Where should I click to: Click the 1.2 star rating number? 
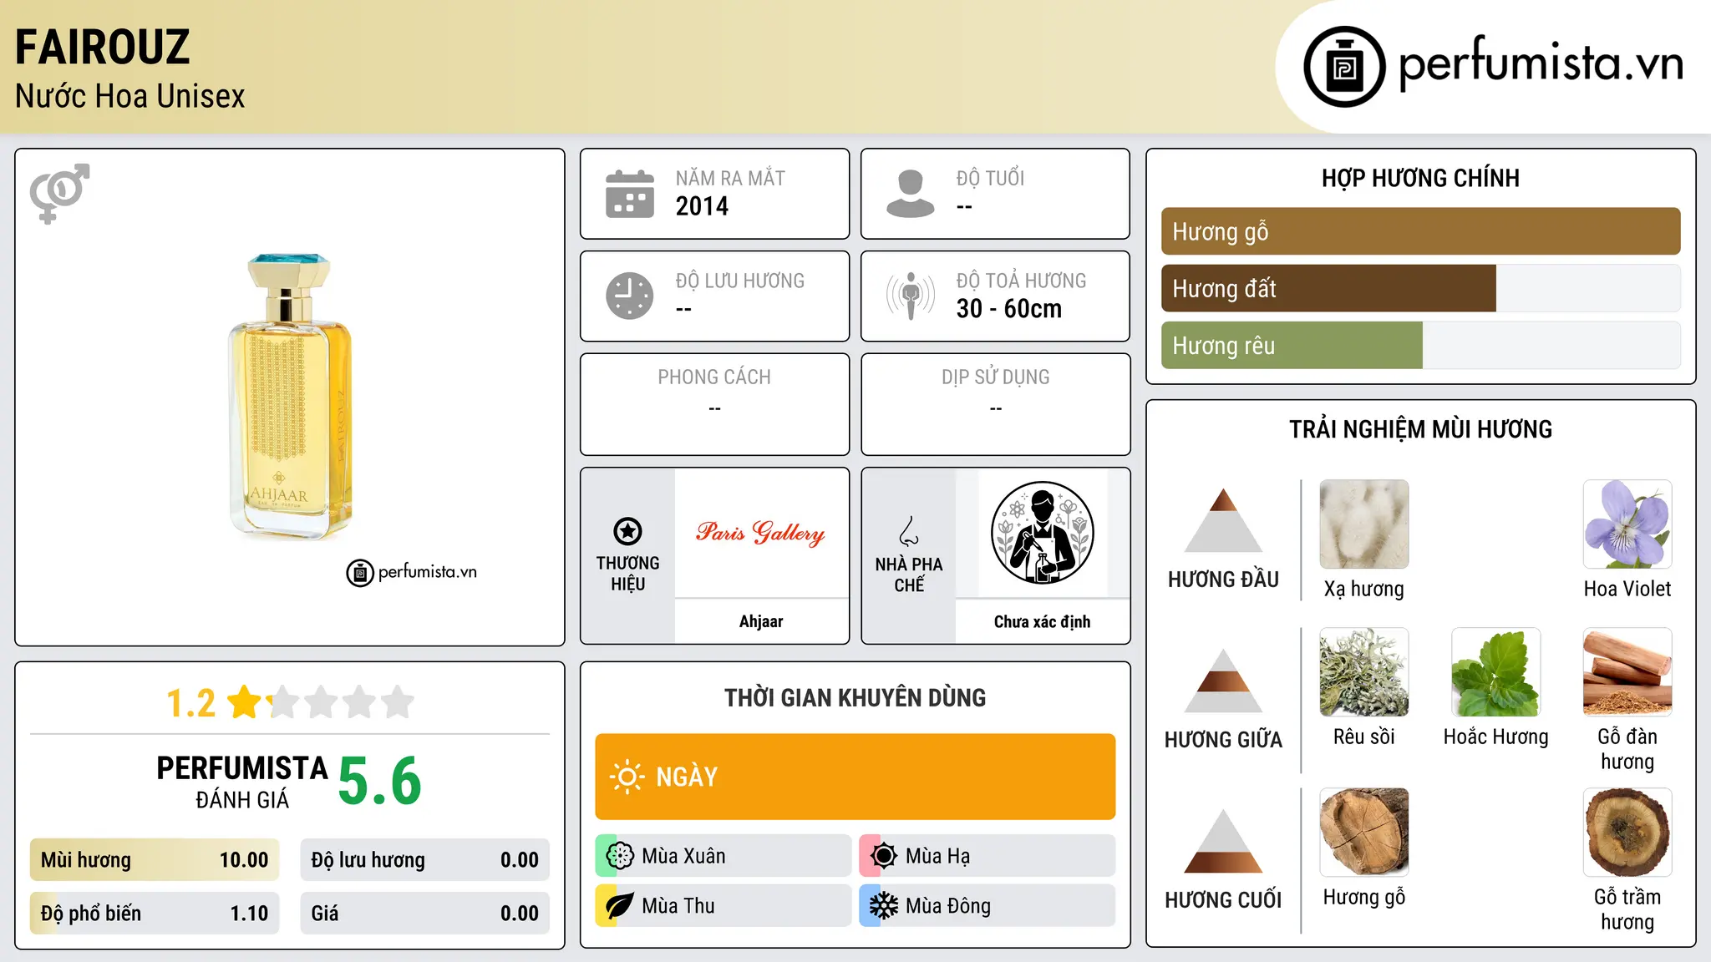point(191,703)
